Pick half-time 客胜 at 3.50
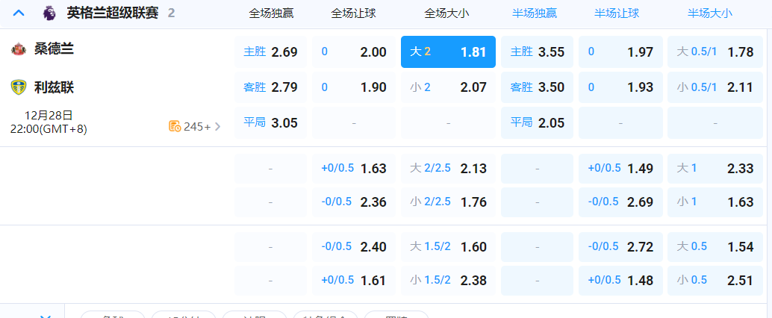 [x=537, y=87]
